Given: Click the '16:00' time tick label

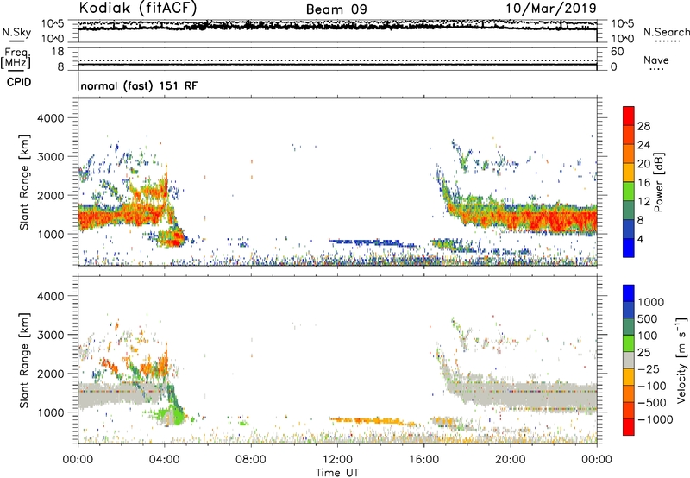Looking at the screenshot, I should [423, 460].
